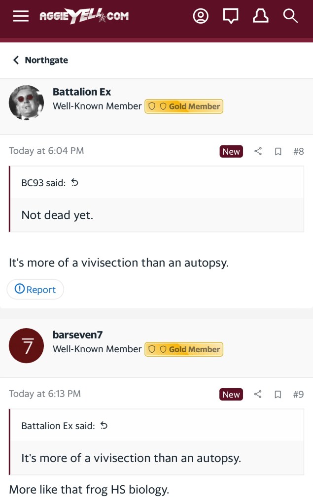Open post #8 permalink
The image size is (313, 504).
coord(298,152)
